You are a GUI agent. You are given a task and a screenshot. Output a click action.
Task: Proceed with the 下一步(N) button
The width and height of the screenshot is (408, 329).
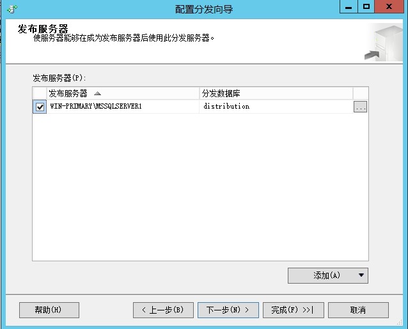point(228,310)
